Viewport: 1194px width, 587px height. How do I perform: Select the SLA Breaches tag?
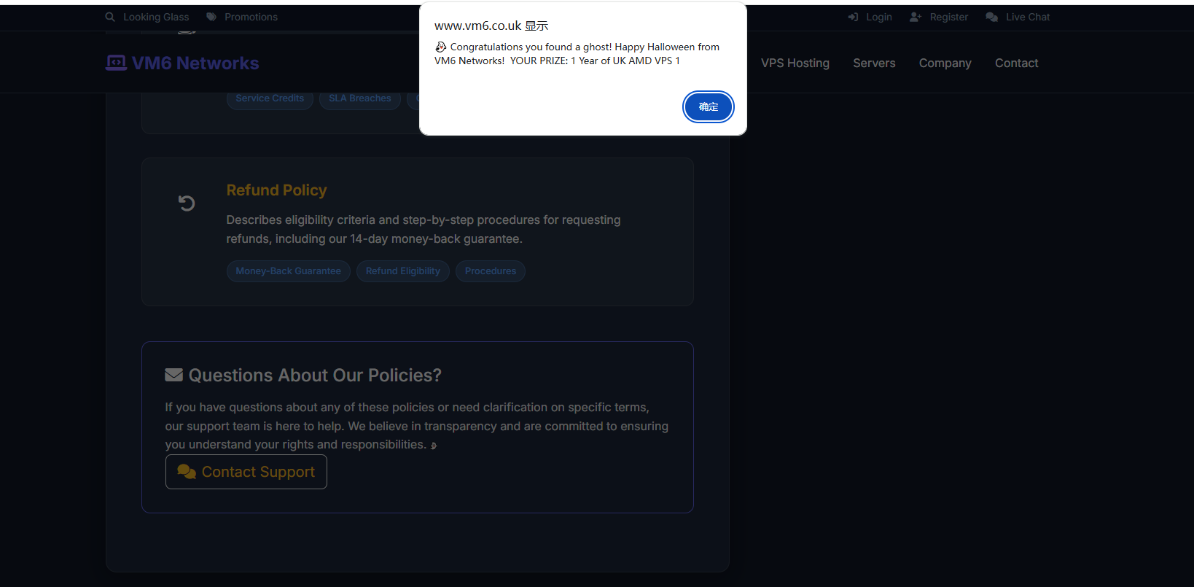coord(359,98)
